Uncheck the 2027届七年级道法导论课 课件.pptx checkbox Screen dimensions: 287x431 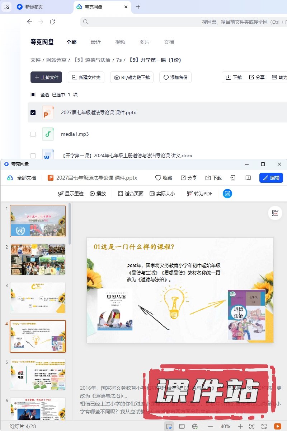click(33, 112)
